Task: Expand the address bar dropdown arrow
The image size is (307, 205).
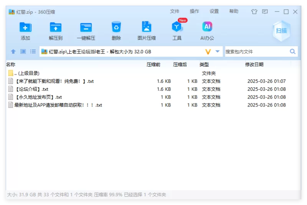Action: [218, 51]
